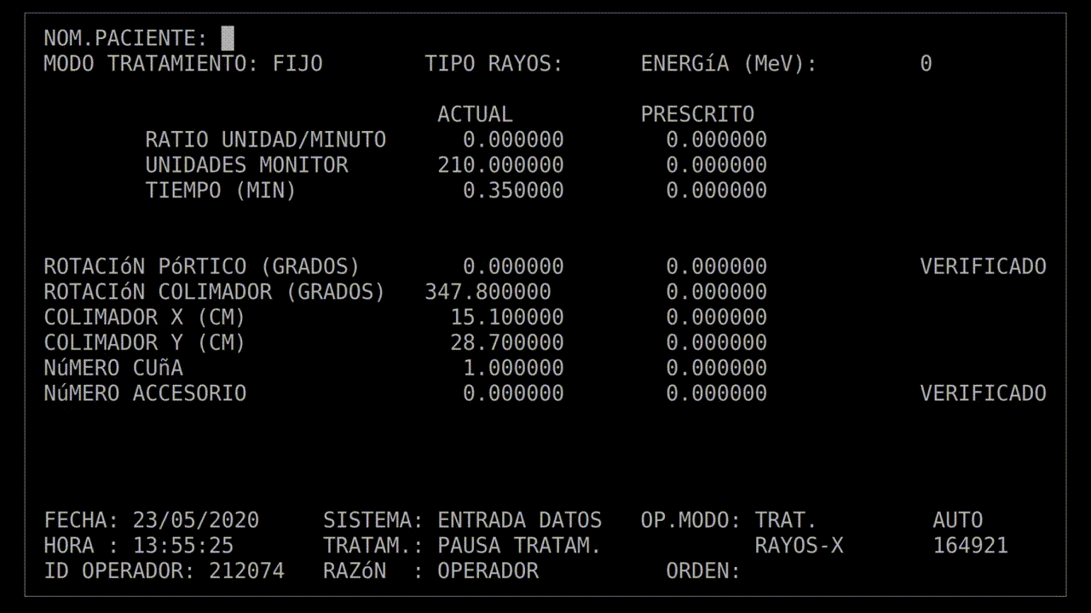Screen dimensions: 1091x613
Task: Click the TRATAM. status PAUSA TRATAM.
Action: pyautogui.click(x=519, y=545)
